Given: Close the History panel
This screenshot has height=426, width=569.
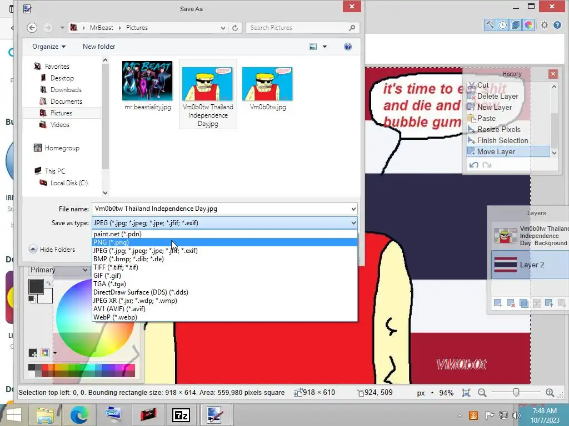Looking at the screenshot, I should click(553, 74).
